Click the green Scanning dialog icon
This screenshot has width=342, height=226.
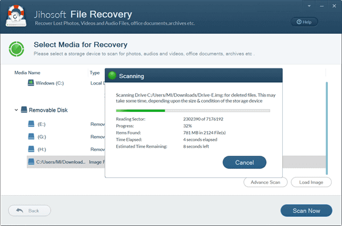tap(112, 75)
